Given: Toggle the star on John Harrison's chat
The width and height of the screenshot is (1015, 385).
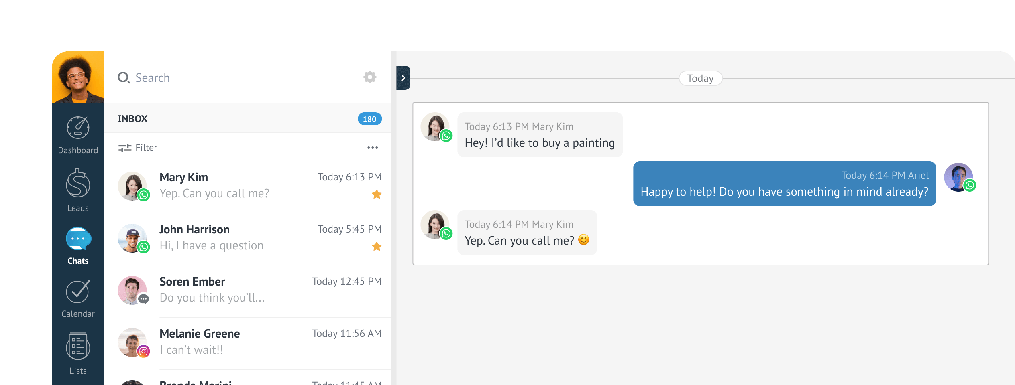Looking at the screenshot, I should [376, 247].
